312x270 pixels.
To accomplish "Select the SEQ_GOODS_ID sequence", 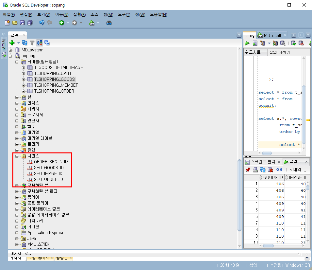I will coord(49,168).
